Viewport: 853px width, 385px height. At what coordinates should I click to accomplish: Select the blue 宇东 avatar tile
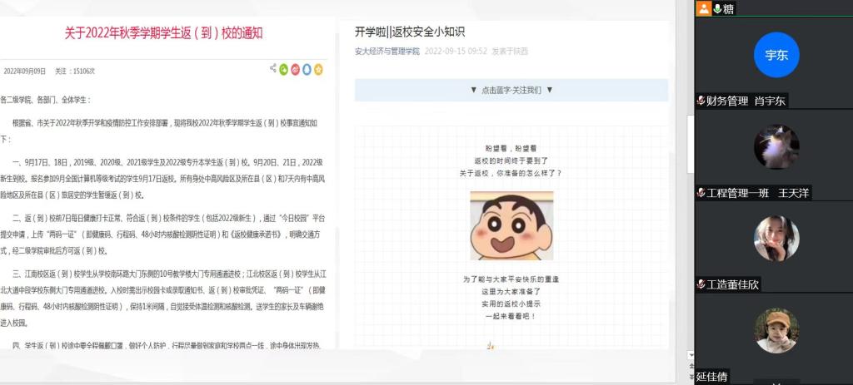pyautogui.click(x=776, y=55)
